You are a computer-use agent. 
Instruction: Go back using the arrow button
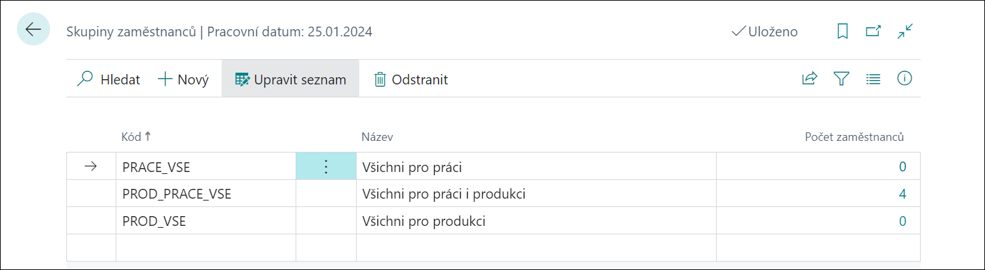pyautogui.click(x=33, y=30)
